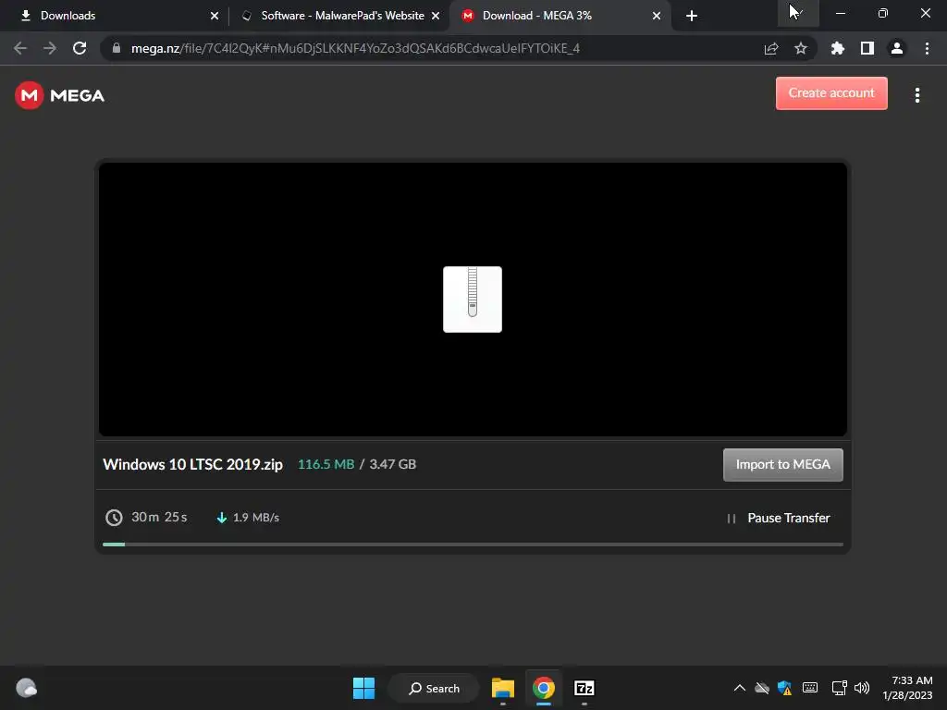Close the MalwarePad's Website tab
The image size is (947, 710).
pos(436,16)
